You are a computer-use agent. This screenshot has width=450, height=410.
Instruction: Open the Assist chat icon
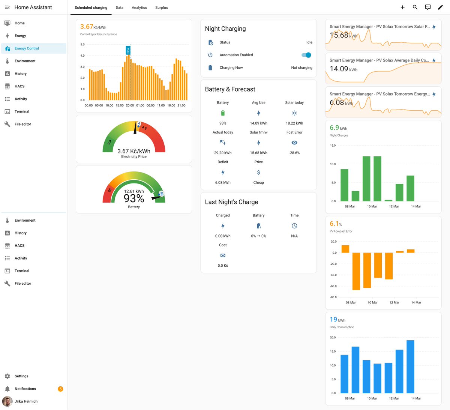point(428,7)
